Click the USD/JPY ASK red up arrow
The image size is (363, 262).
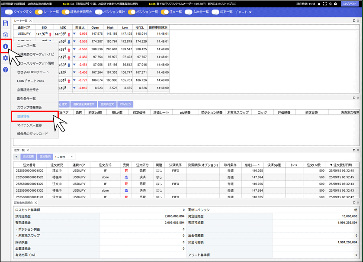[x=69, y=34]
